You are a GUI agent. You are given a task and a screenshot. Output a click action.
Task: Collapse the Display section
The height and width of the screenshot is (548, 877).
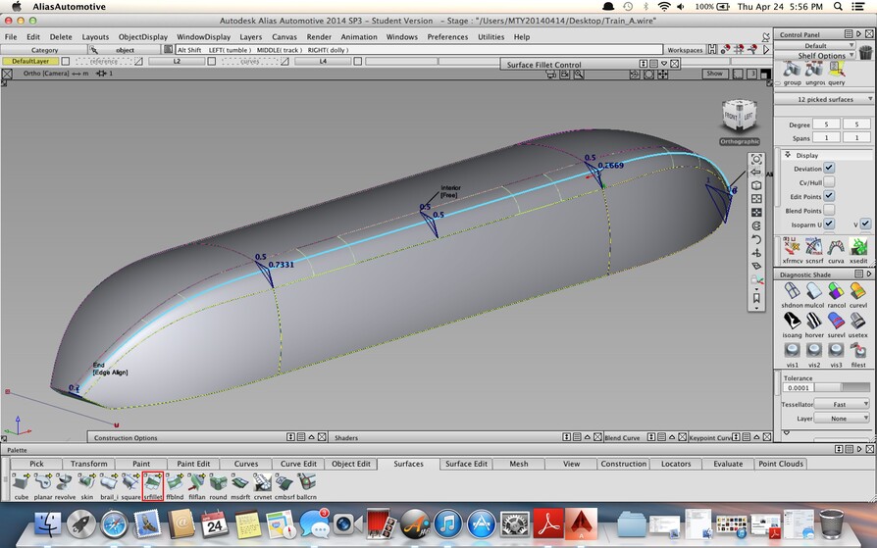787,155
